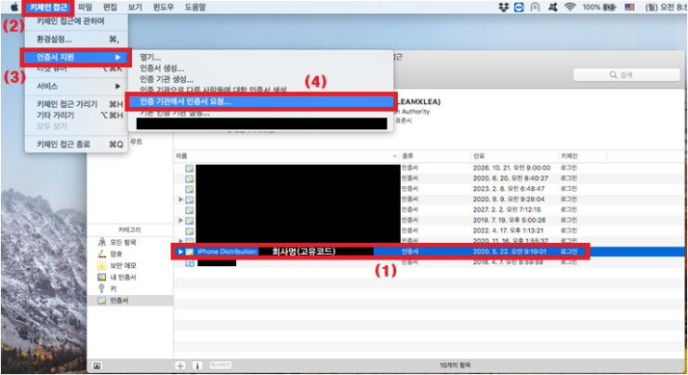Click the 검색 search field

(632, 74)
